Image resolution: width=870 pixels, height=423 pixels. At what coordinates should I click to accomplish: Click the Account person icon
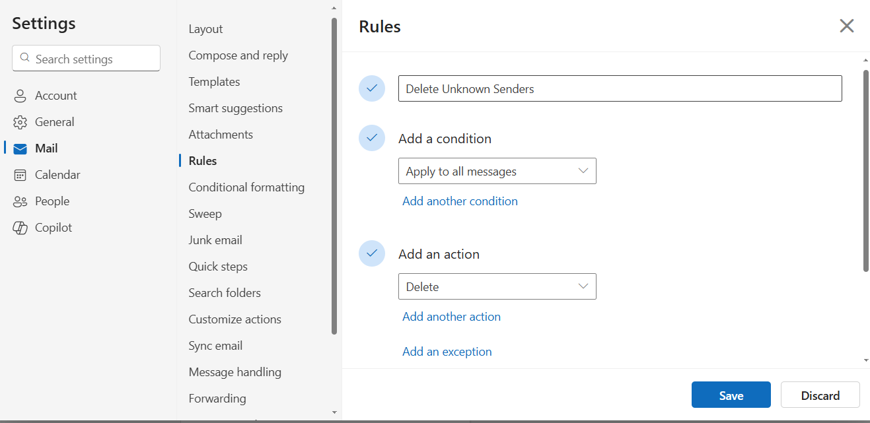(20, 96)
